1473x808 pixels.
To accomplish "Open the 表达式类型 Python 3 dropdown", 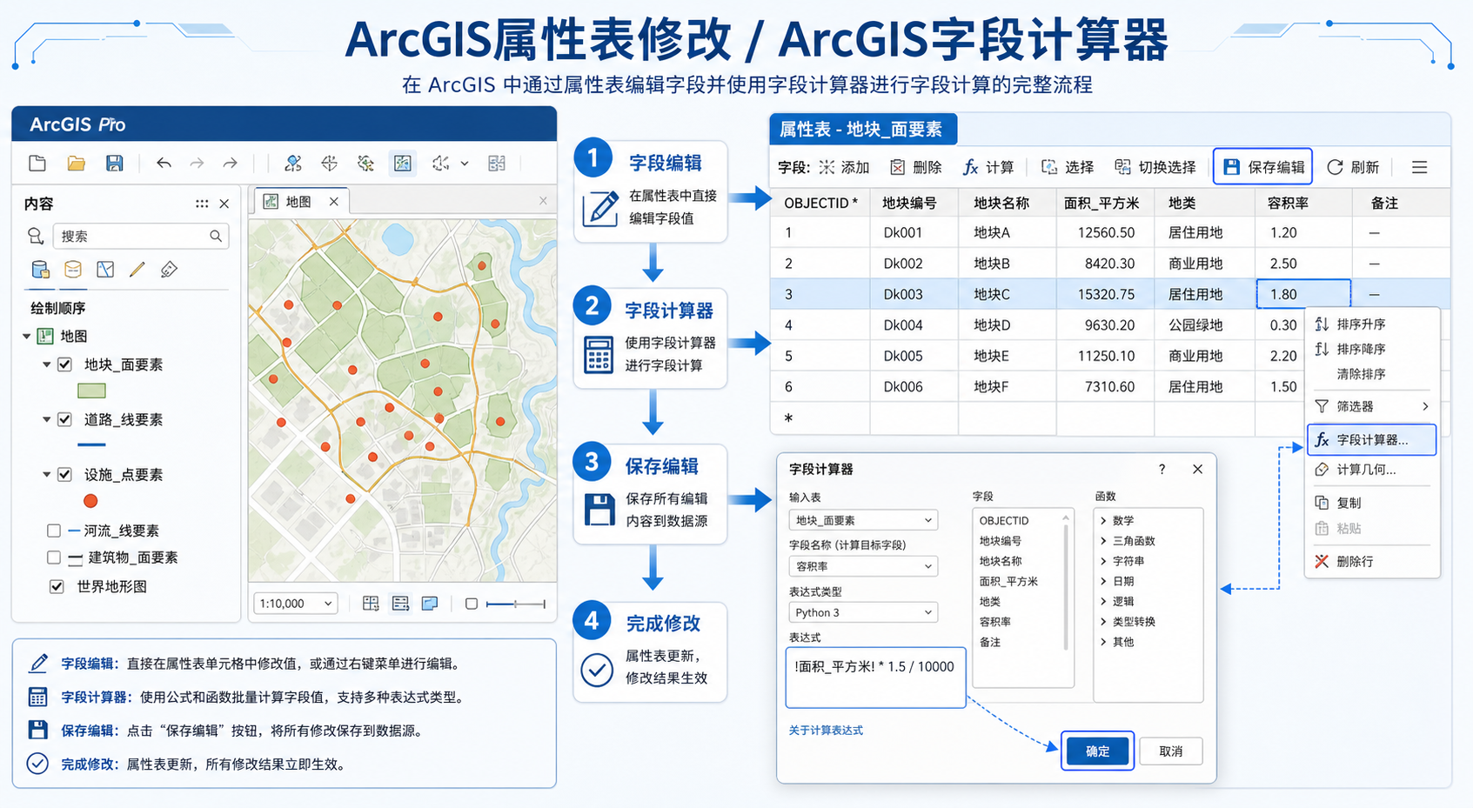I will click(863, 612).
